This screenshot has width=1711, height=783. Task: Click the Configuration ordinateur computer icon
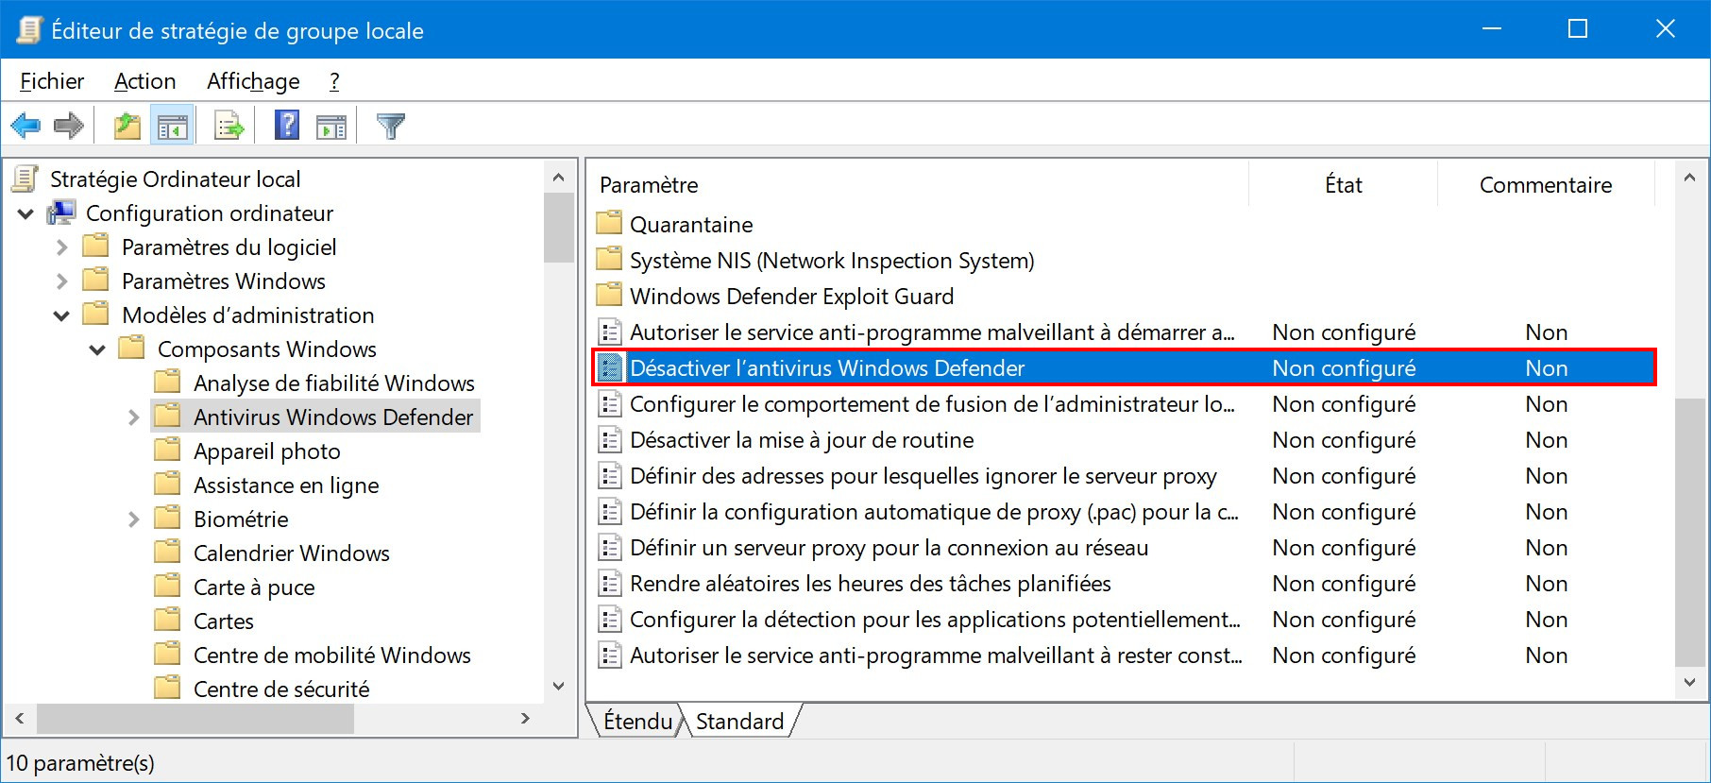pyautogui.click(x=61, y=213)
